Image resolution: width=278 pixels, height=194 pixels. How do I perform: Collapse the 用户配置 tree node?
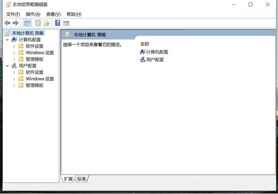pos(7,66)
